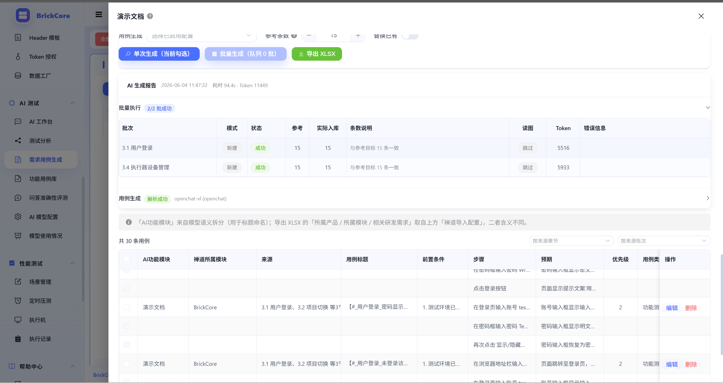
Task: Toggle the sidebar collapse hamburger icon
Action: (99, 14)
